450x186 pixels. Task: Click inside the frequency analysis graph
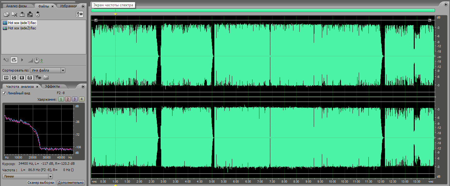point(38,130)
